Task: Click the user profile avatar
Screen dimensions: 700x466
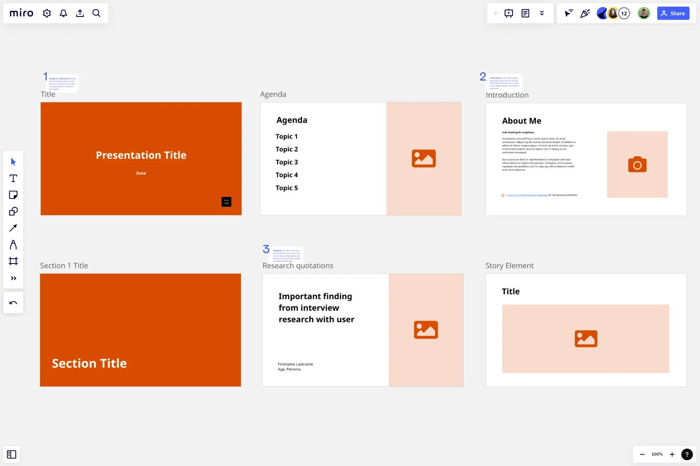Action: (644, 14)
